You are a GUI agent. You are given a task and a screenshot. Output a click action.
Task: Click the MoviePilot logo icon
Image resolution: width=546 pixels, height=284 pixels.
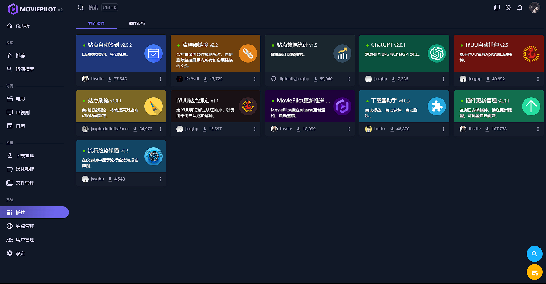(13, 9)
